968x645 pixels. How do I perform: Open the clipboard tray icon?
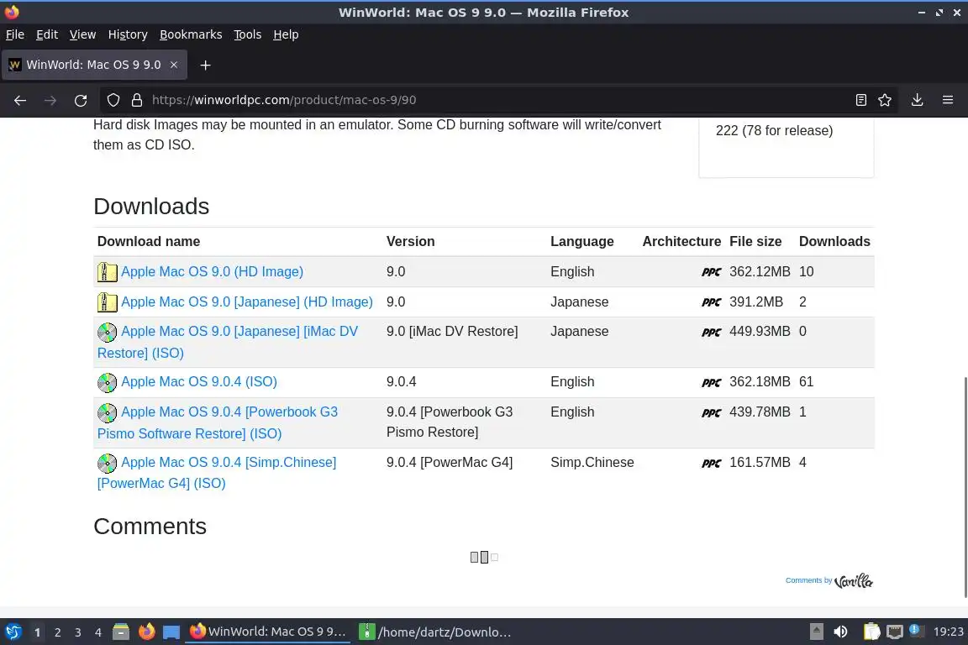(871, 632)
